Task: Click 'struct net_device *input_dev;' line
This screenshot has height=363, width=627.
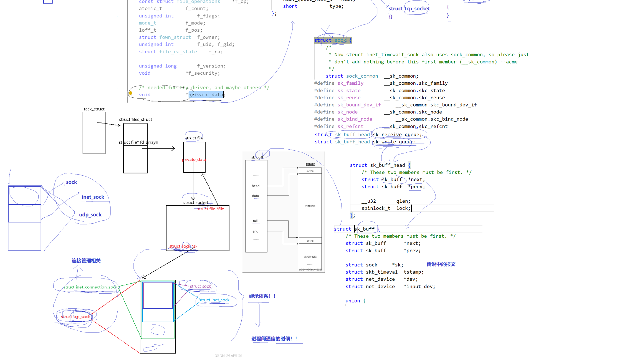Action: click(x=390, y=287)
